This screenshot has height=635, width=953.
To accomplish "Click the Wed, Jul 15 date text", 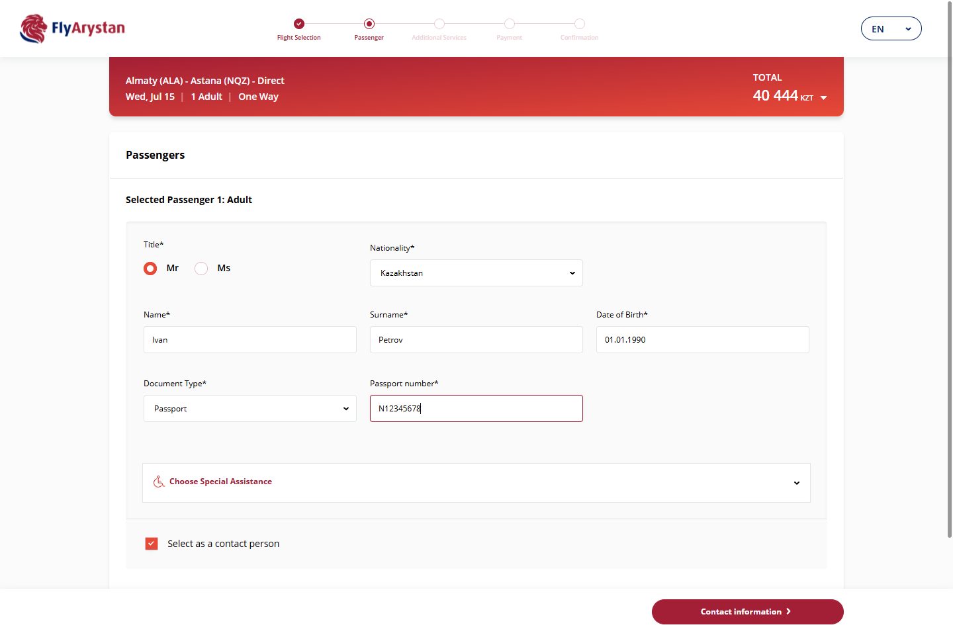I will point(150,97).
